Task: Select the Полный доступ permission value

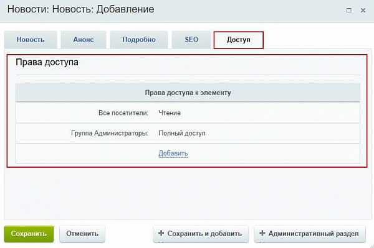Action: click(182, 133)
